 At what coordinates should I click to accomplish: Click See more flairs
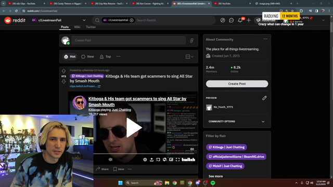(x=215, y=176)
